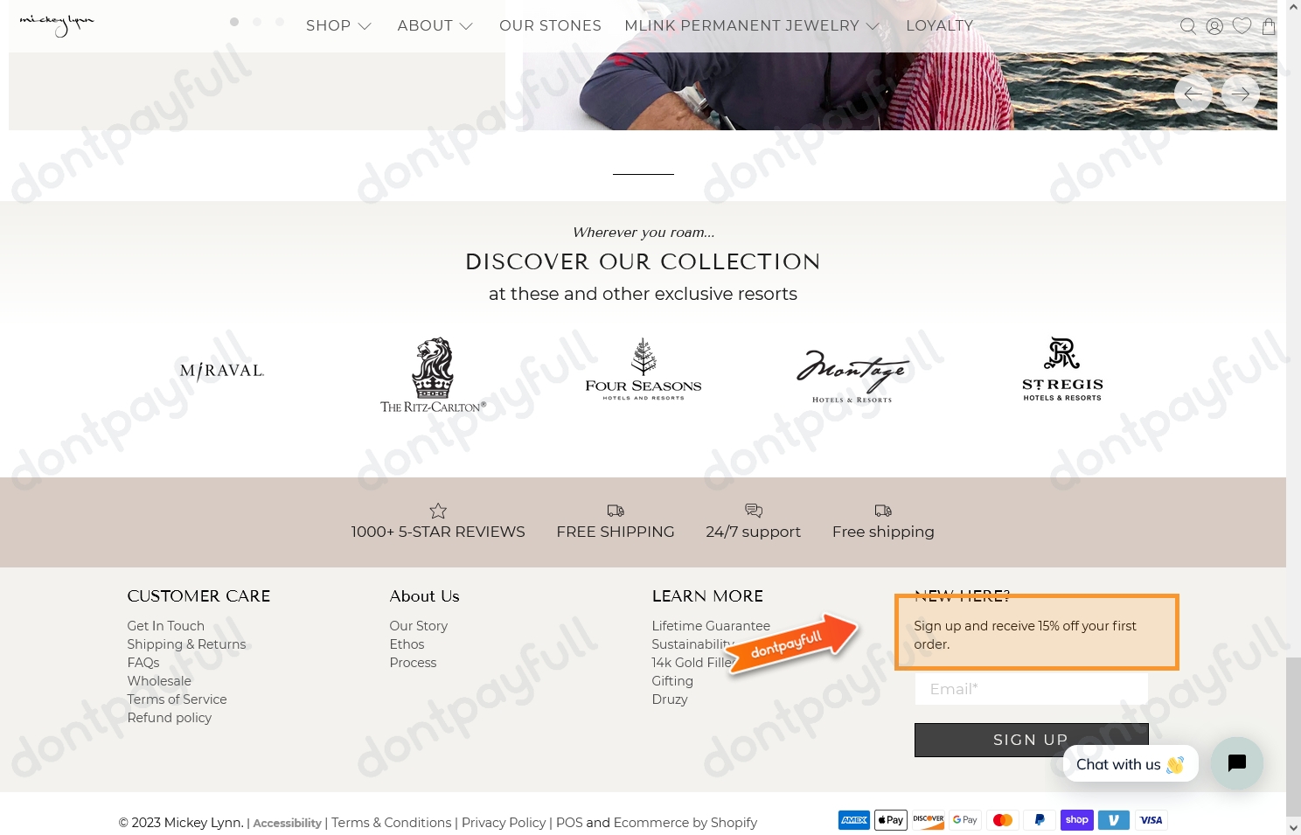Click the carousel progress line under the banner

[643, 175]
